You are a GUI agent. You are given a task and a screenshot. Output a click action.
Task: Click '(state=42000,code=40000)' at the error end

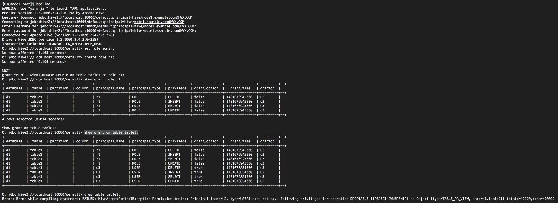coord(530,199)
